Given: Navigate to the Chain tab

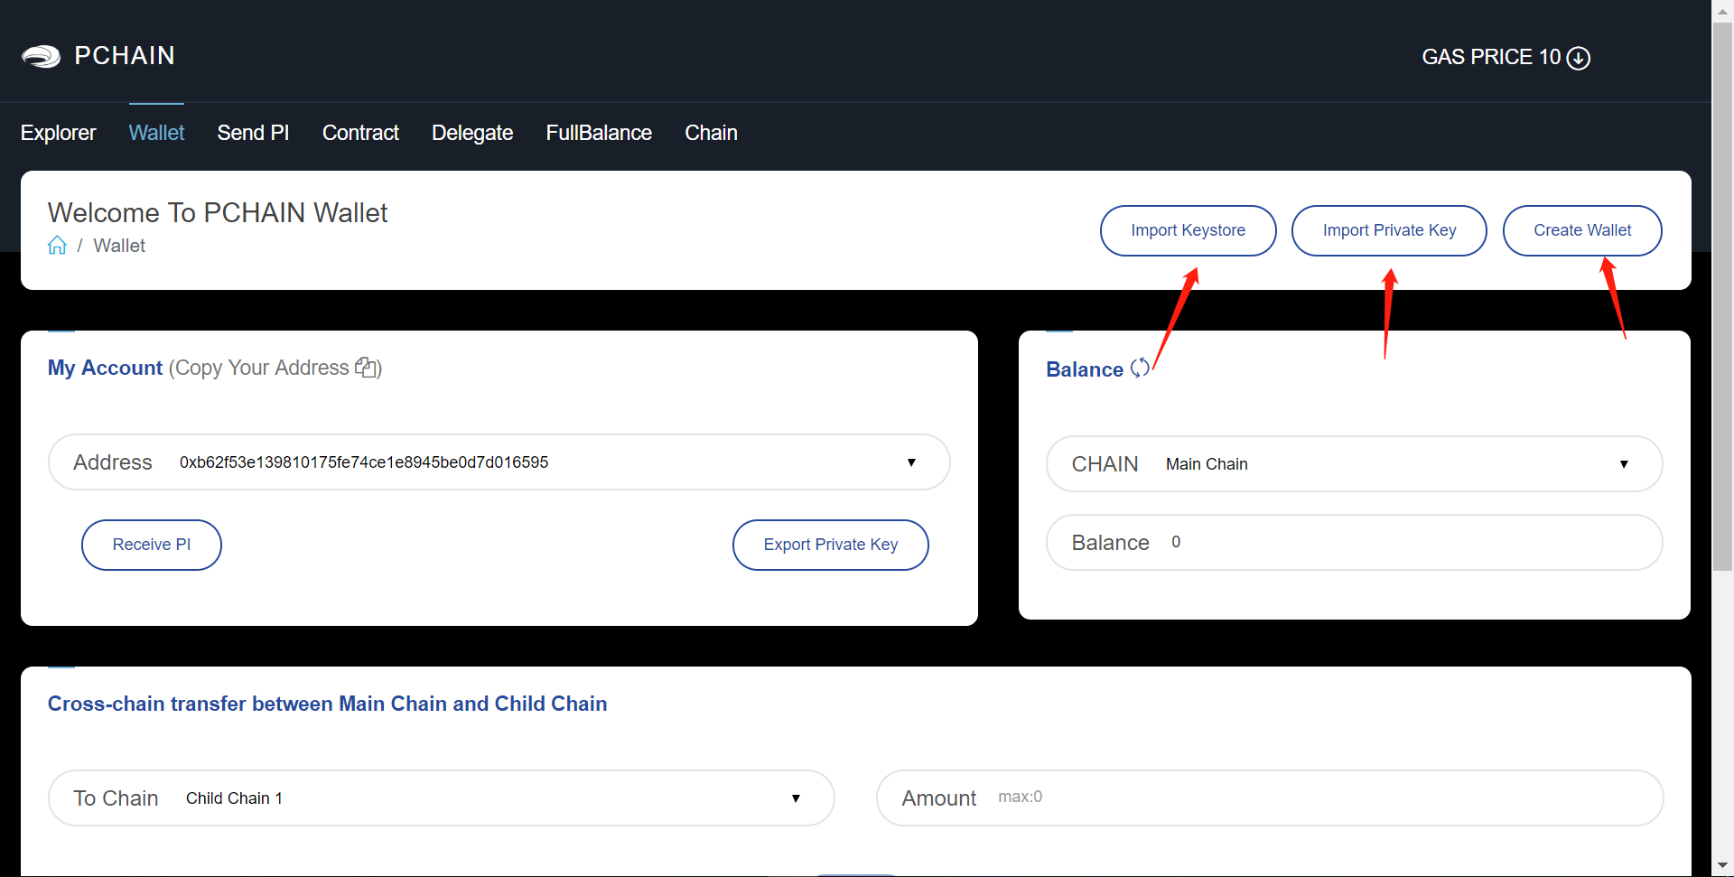Looking at the screenshot, I should click(x=711, y=133).
